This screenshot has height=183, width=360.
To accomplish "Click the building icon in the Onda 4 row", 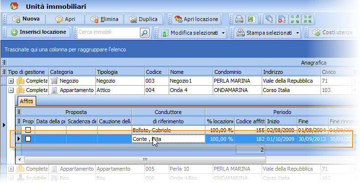I will (54, 90).
